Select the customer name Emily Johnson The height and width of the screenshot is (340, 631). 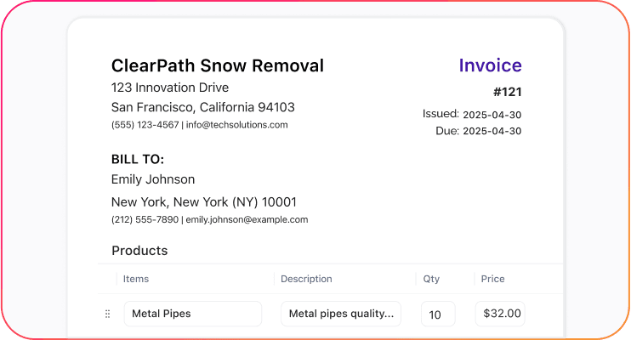(153, 179)
